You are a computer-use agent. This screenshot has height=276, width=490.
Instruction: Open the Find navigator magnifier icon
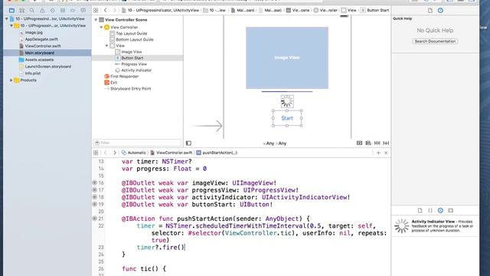pos(32,10)
